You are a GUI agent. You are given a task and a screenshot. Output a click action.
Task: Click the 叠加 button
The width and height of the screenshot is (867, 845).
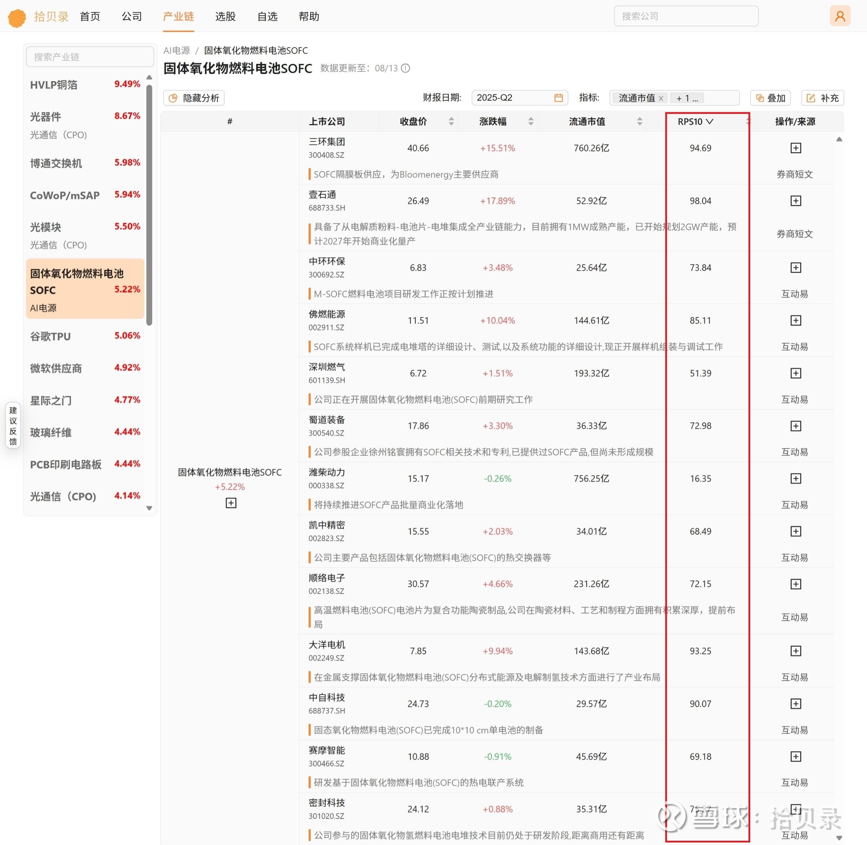click(x=771, y=98)
